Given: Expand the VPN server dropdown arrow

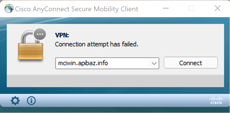Looking at the screenshot, I should pos(154,63).
